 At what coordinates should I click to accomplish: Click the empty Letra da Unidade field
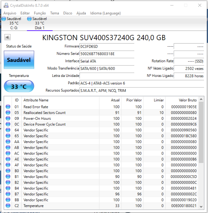pyautogui.click(x=107, y=76)
